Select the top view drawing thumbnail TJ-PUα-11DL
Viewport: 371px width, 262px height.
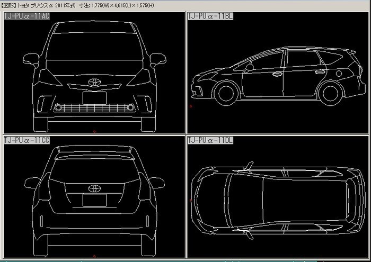point(278,197)
